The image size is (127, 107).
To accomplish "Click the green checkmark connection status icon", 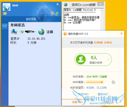I will (x=22, y=32).
